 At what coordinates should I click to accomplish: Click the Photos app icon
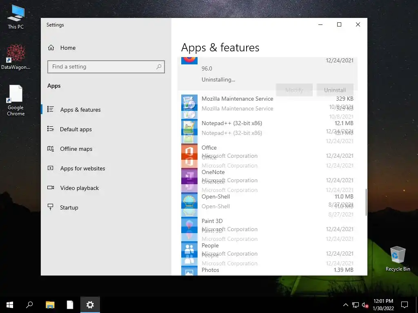click(189, 271)
